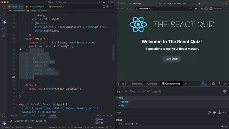Viewport: 229px width, 129px height.
Task: Open Run and Debug view in activity bar
Action: click(x=3, y=28)
